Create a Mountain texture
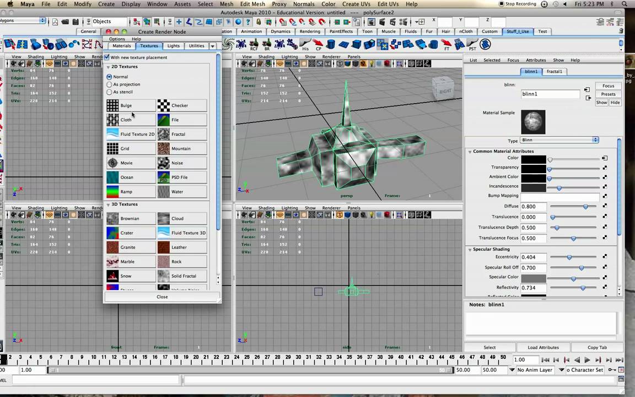The height and width of the screenshot is (397, 635). [x=182, y=149]
